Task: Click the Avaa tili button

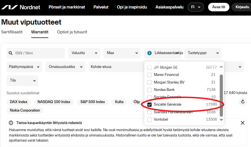Action: pos(219,7)
